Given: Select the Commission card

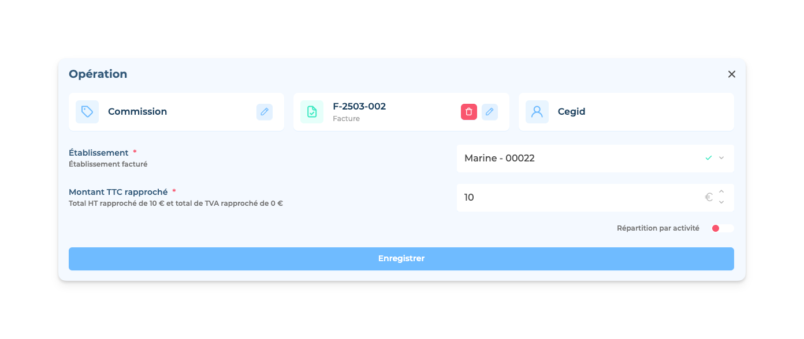Looking at the screenshot, I should pos(176,112).
